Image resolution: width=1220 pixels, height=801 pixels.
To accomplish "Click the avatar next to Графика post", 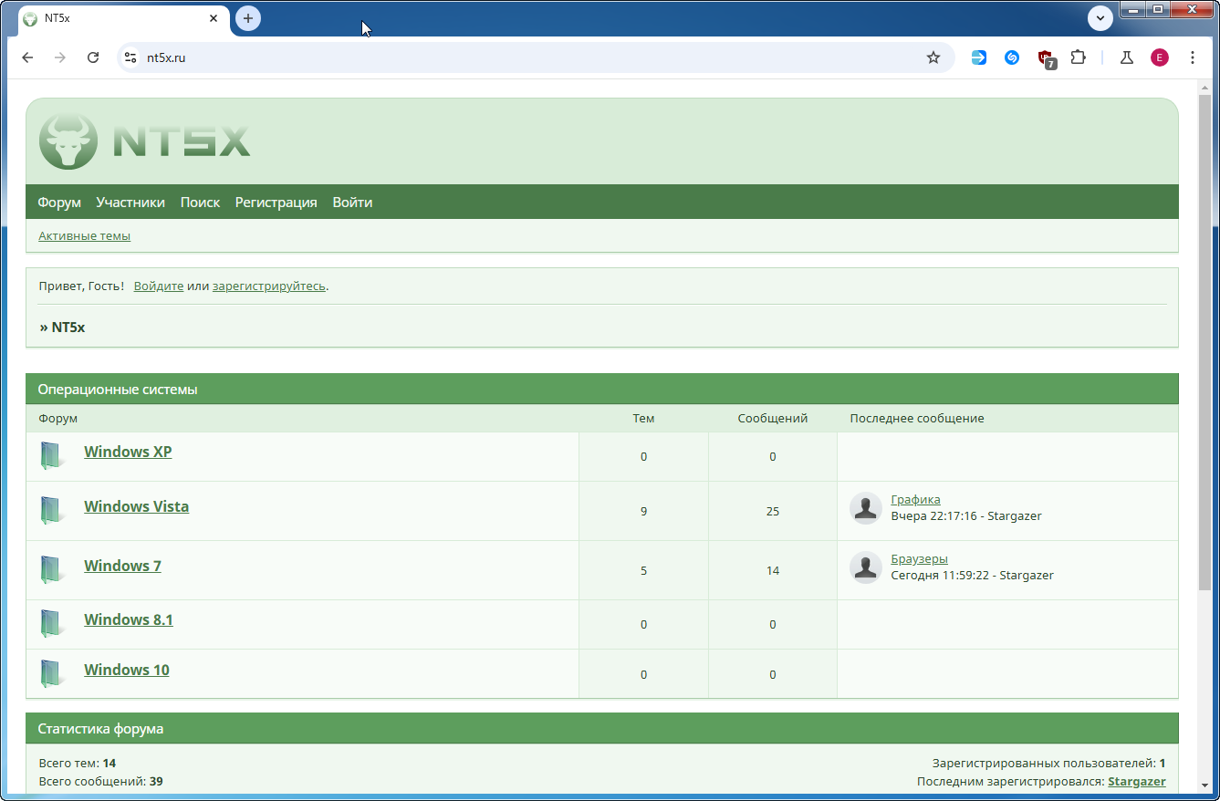I will pos(865,508).
